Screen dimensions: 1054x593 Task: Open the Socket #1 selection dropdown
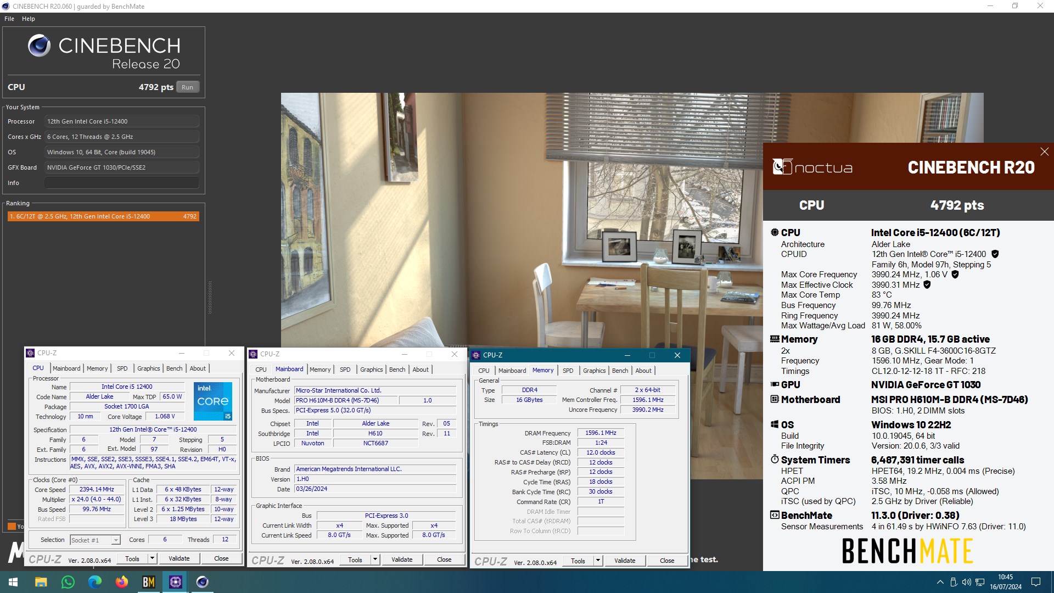pos(95,540)
